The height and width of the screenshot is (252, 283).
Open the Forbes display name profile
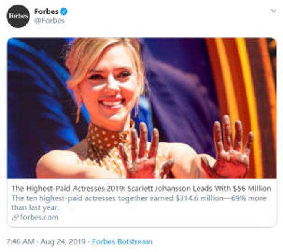[46, 11]
